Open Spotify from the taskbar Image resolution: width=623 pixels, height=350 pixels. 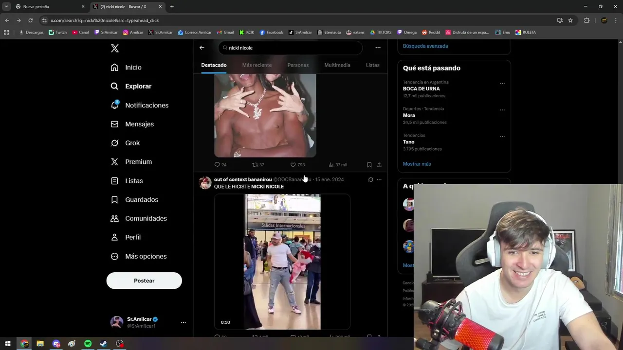(88, 344)
